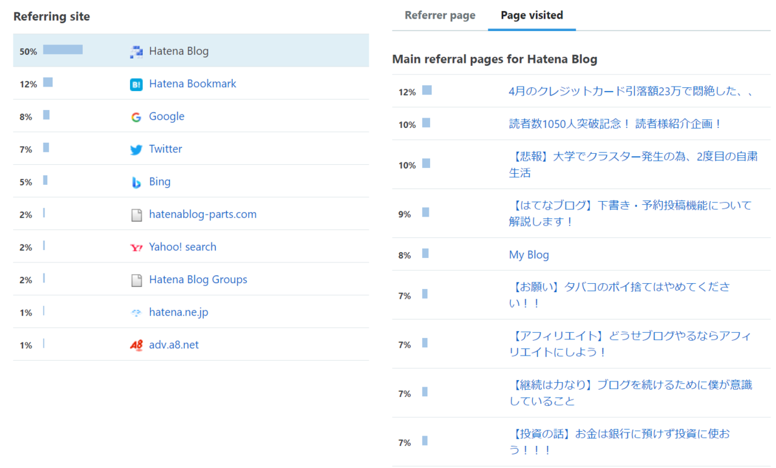This screenshot has width=776, height=468.
Task: Open the 読者数1050人突破記念 article link
Action: tap(615, 124)
